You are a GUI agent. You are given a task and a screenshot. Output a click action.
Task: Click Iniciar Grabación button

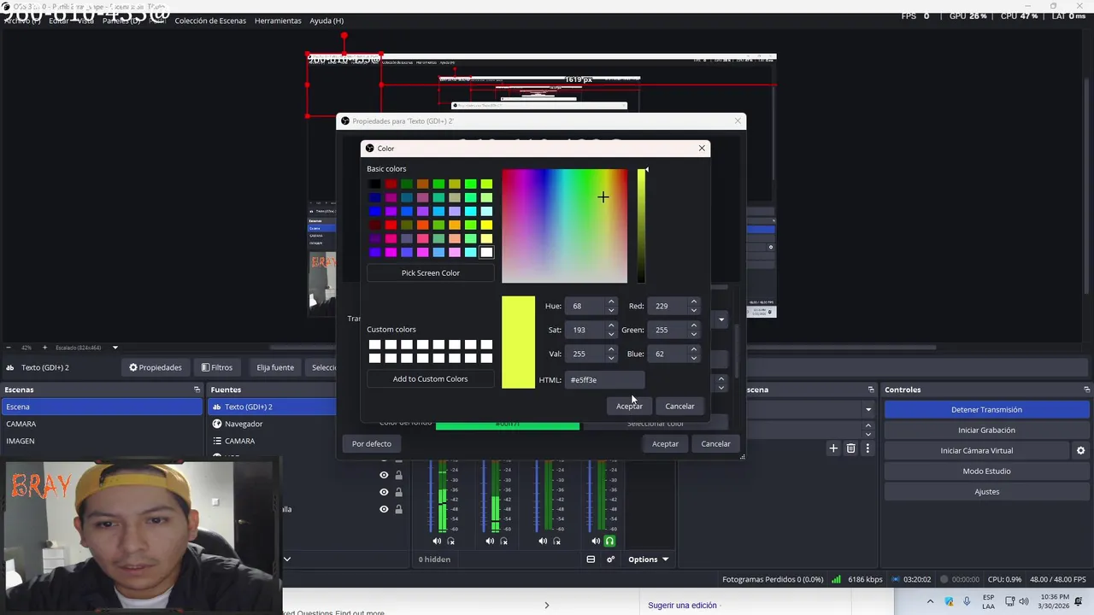[x=986, y=430]
